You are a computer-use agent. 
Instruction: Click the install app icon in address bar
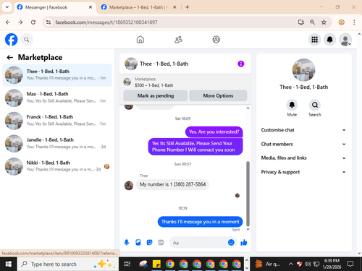click(300, 22)
